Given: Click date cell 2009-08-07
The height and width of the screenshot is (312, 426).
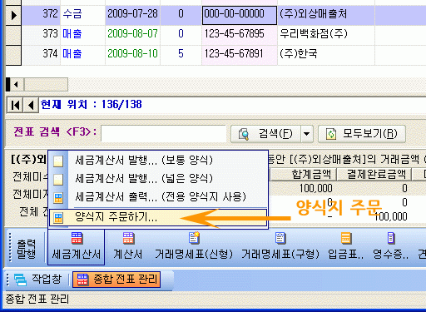Looking at the screenshot, I should 132,35.
